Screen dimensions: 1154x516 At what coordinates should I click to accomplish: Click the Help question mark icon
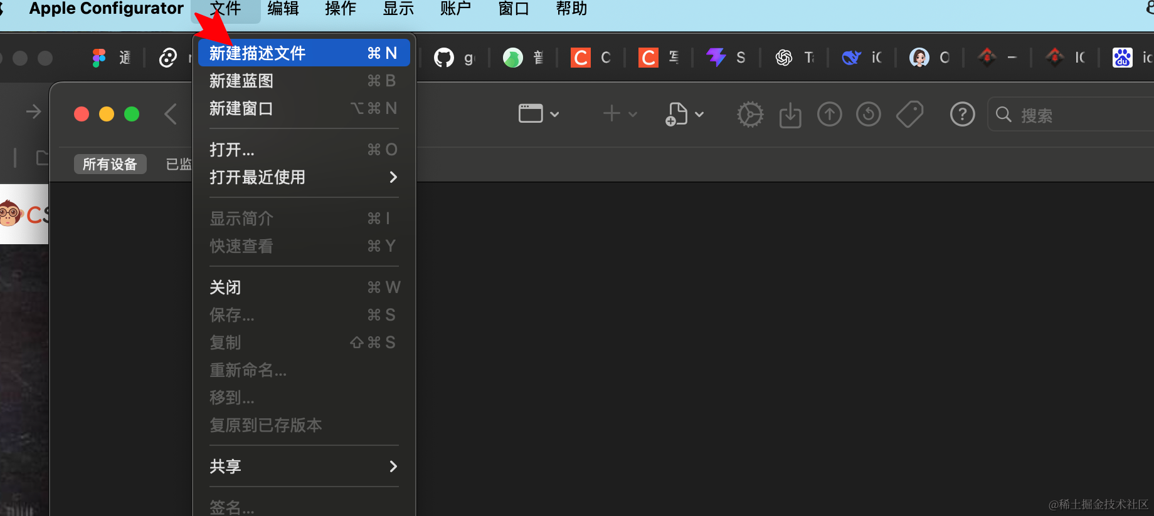(963, 115)
